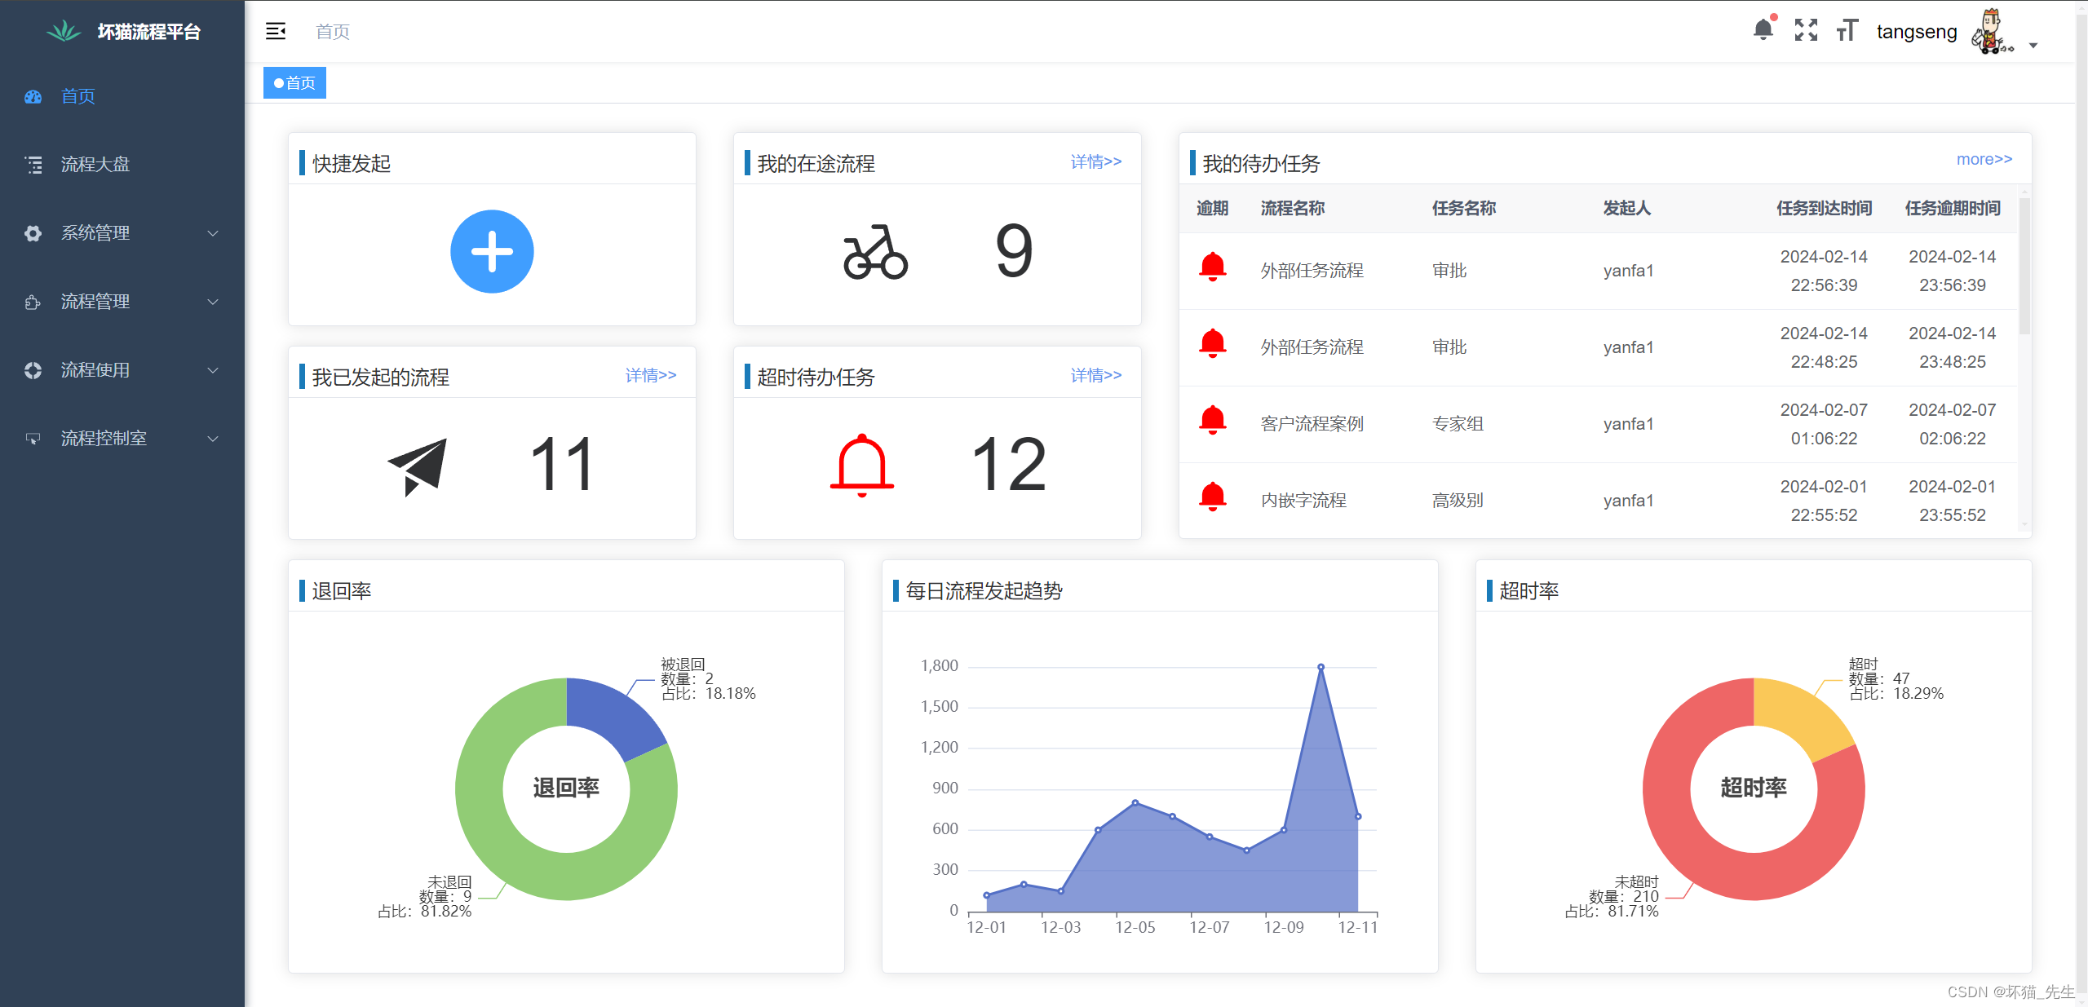2088x1007 pixels.
Task: Open 流程大盘 in the sidebar
Action: tap(95, 165)
